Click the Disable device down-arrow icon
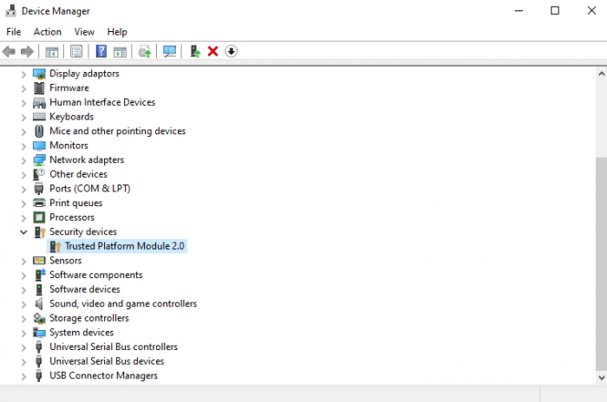This screenshot has width=607, height=402. [232, 51]
